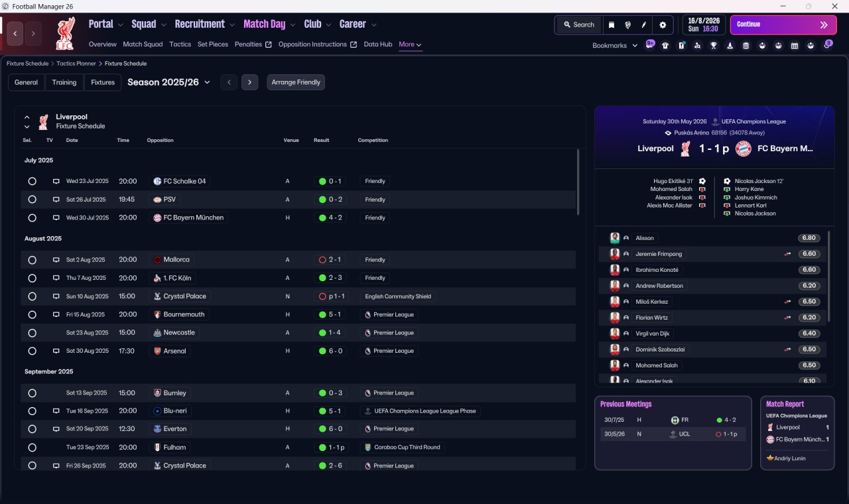Expand the Career menu chevron
This screenshot has width=849, height=504.
pyautogui.click(x=373, y=25)
